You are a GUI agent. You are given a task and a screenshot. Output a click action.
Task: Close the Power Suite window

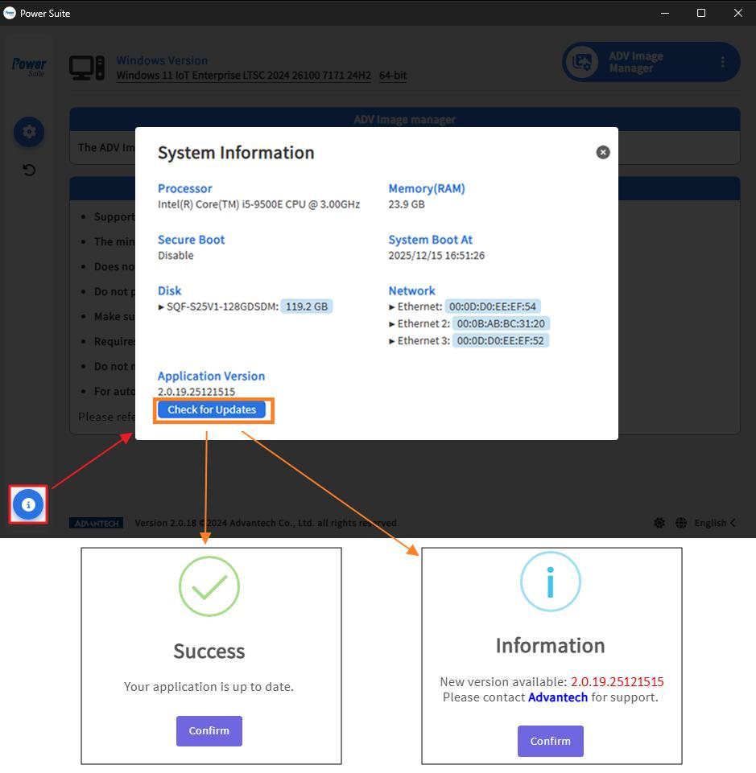(x=738, y=14)
